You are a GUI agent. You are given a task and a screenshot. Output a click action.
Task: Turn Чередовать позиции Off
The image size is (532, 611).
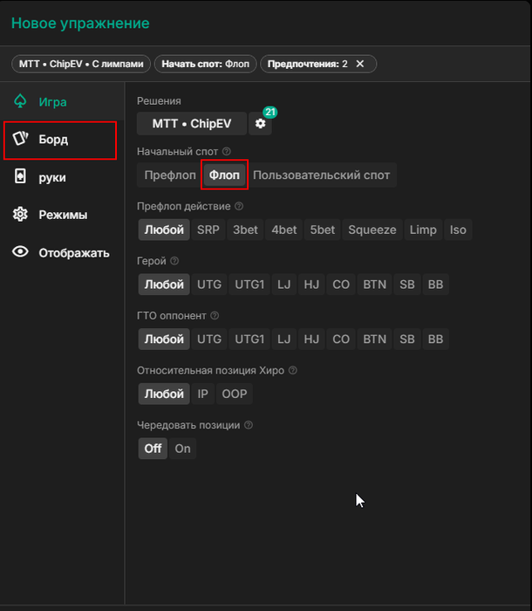click(x=153, y=449)
